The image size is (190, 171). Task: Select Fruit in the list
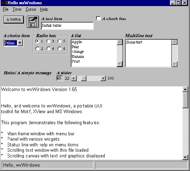[x=94, y=61]
